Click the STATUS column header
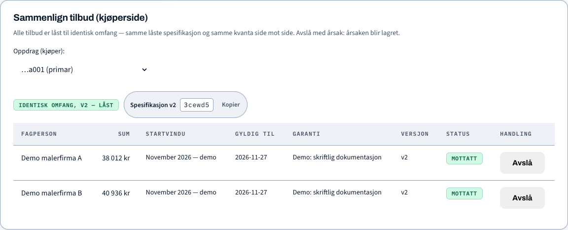 tap(458, 134)
